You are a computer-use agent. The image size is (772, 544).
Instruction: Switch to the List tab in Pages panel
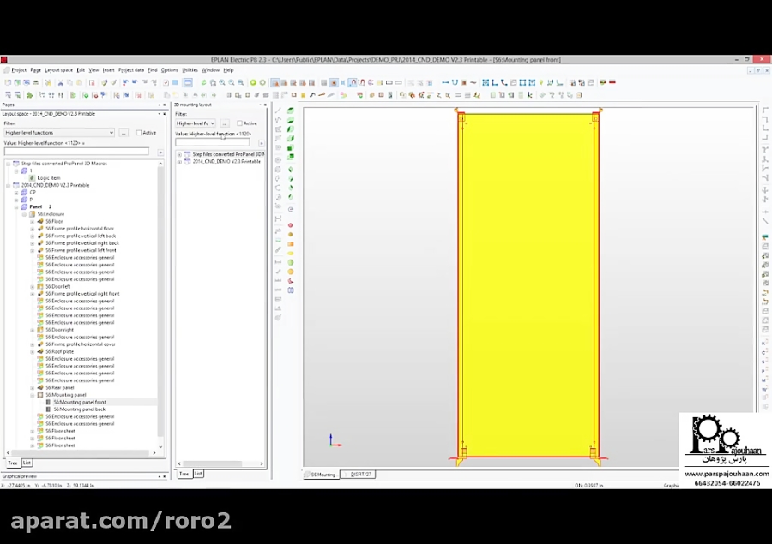click(27, 463)
